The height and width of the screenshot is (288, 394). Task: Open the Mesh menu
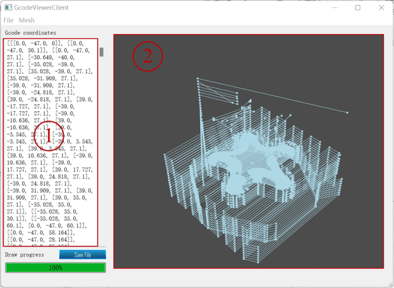(x=26, y=20)
